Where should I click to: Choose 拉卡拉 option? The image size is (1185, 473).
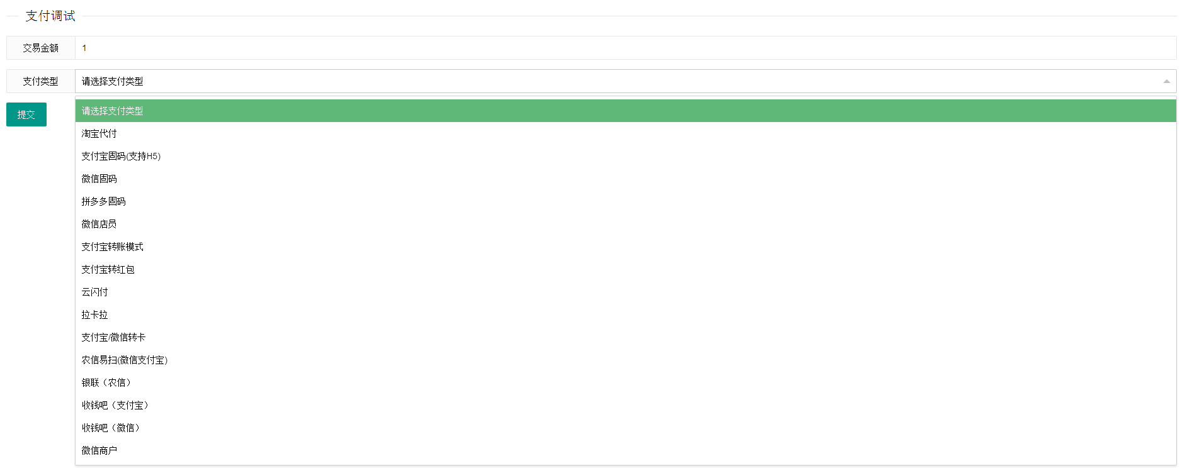(95, 314)
